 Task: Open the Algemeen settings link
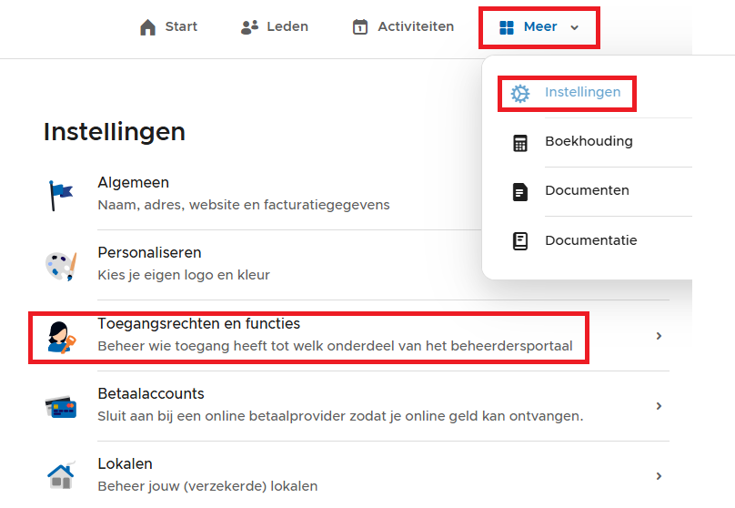point(134,183)
